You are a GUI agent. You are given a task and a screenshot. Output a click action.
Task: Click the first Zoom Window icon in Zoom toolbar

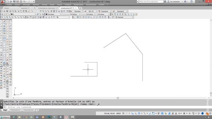2,17
